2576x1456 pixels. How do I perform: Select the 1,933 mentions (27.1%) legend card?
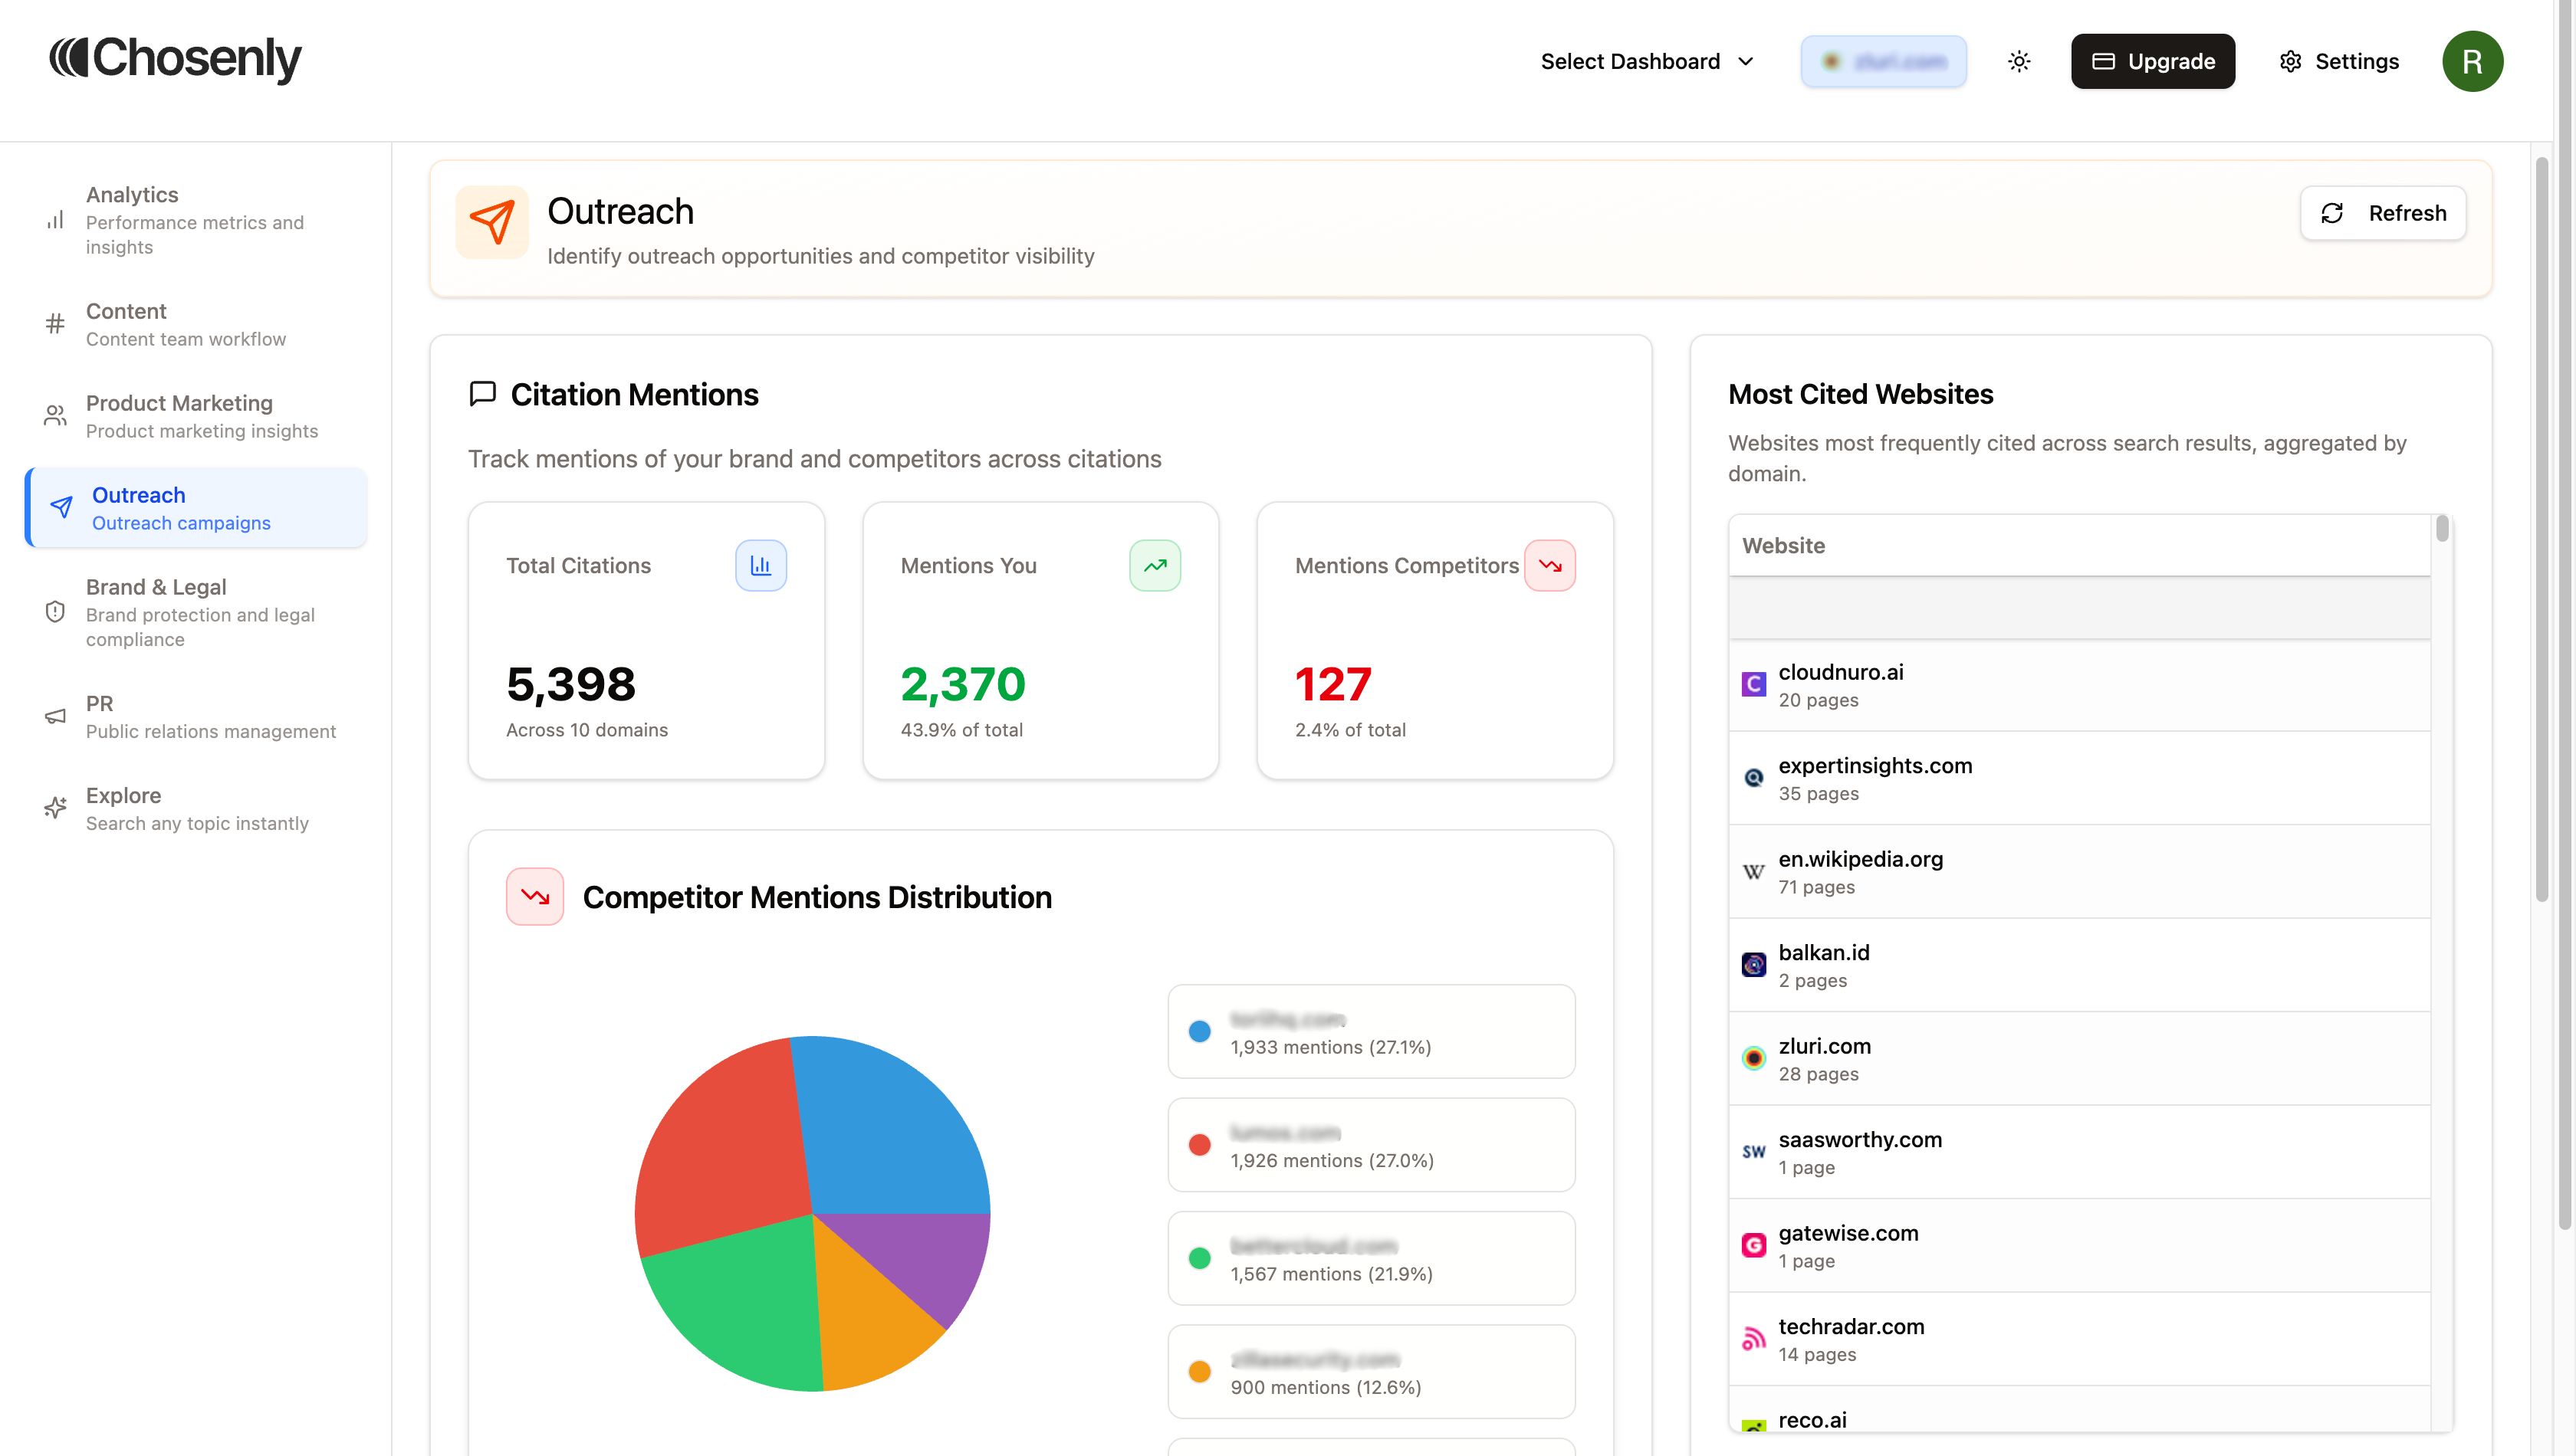pos(1372,1031)
